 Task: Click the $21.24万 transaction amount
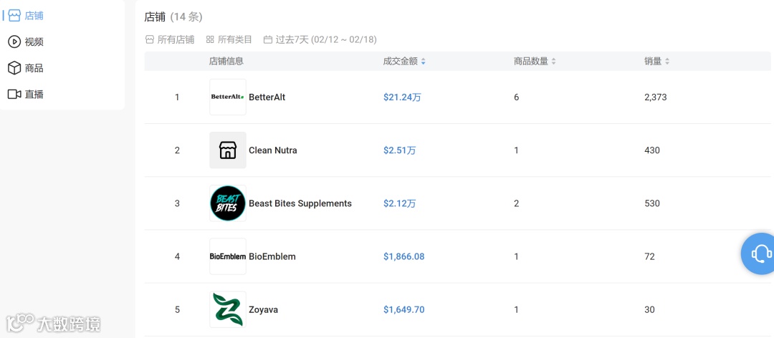(402, 97)
